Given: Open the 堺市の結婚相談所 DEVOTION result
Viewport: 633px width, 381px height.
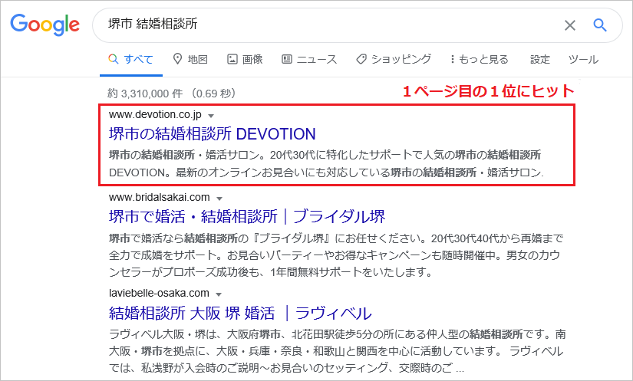Looking at the screenshot, I should pyautogui.click(x=213, y=134).
